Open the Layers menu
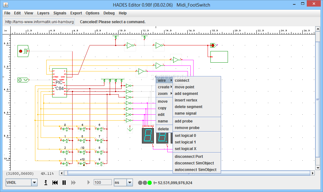The width and height of the screenshot is (323, 192). pyautogui.click(x=43, y=13)
